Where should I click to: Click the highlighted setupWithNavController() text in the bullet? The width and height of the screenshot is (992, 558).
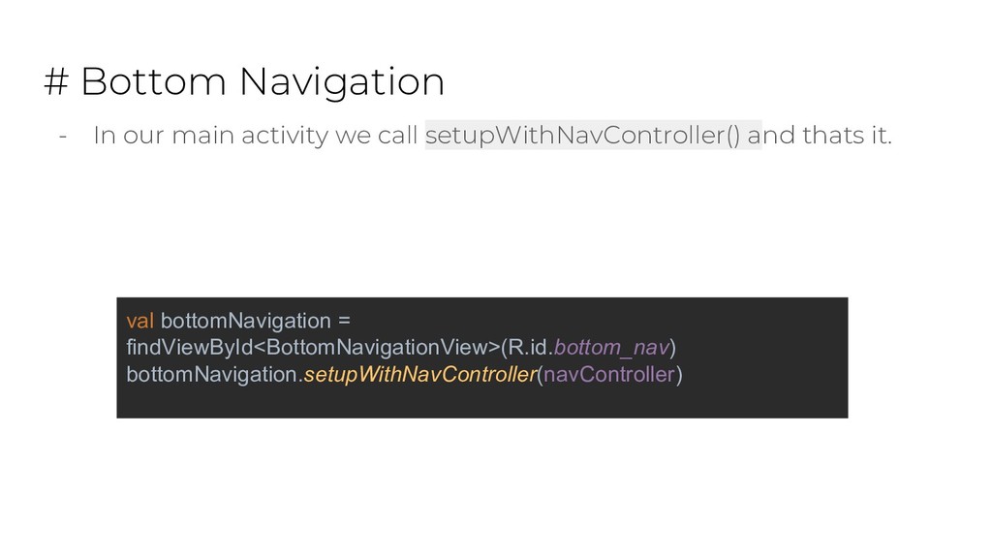[x=582, y=135]
